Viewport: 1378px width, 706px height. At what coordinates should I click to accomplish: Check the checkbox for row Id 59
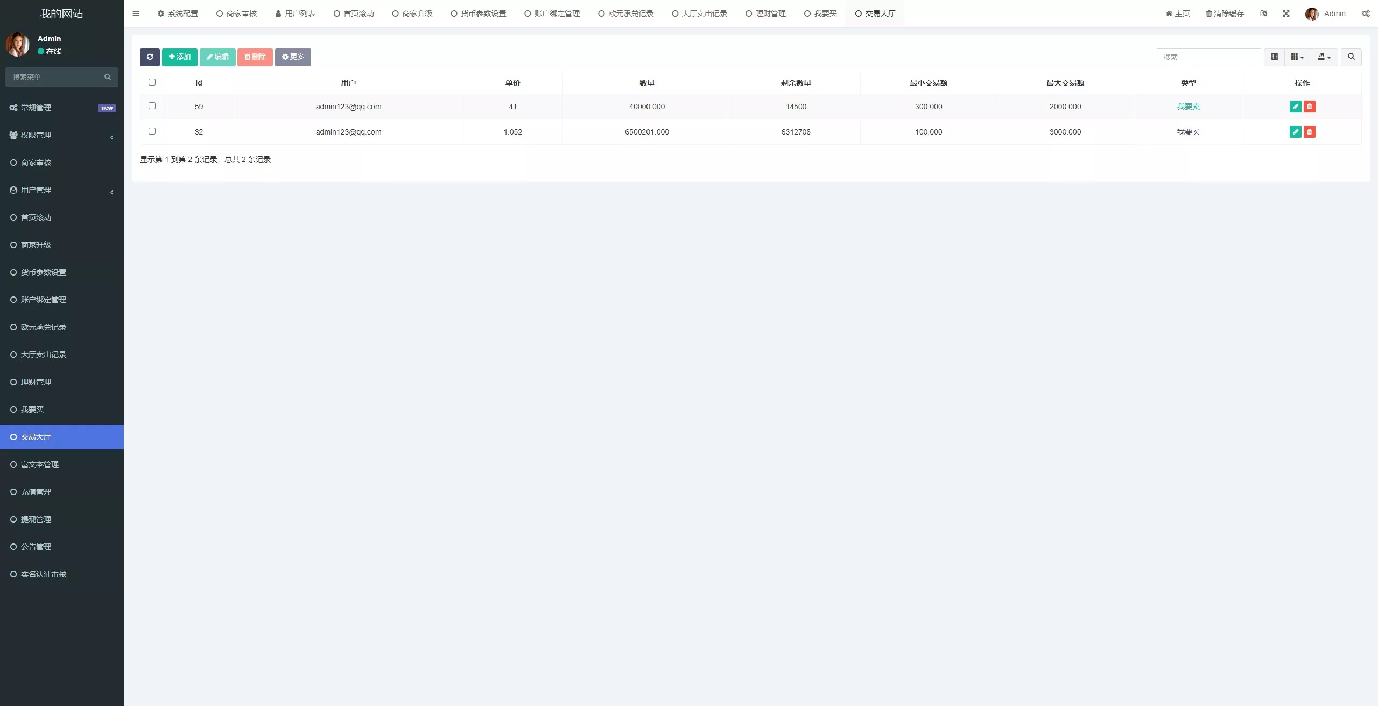pyautogui.click(x=152, y=106)
